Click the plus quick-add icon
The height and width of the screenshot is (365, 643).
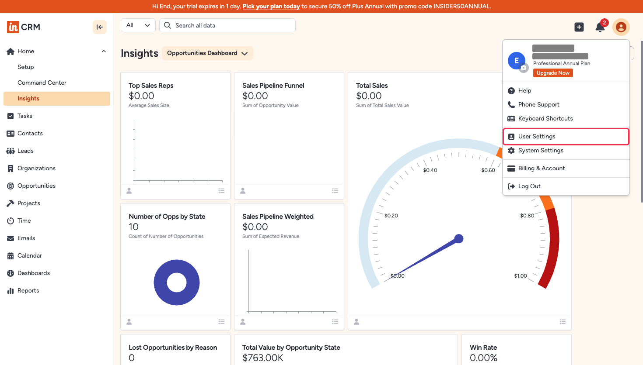pos(579,27)
